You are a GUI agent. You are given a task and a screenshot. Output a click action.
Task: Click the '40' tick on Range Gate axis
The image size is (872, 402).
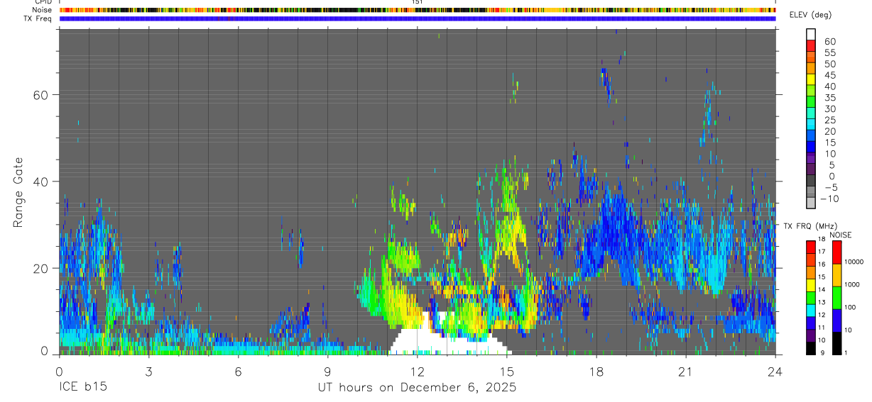pyautogui.click(x=40, y=182)
